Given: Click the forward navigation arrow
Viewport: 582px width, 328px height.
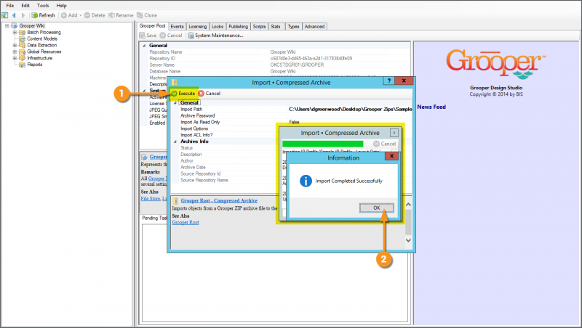Looking at the screenshot, I should click(x=23, y=15).
